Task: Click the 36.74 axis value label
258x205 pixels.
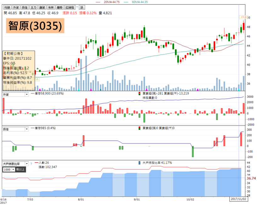Action: (x=251, y=178)
